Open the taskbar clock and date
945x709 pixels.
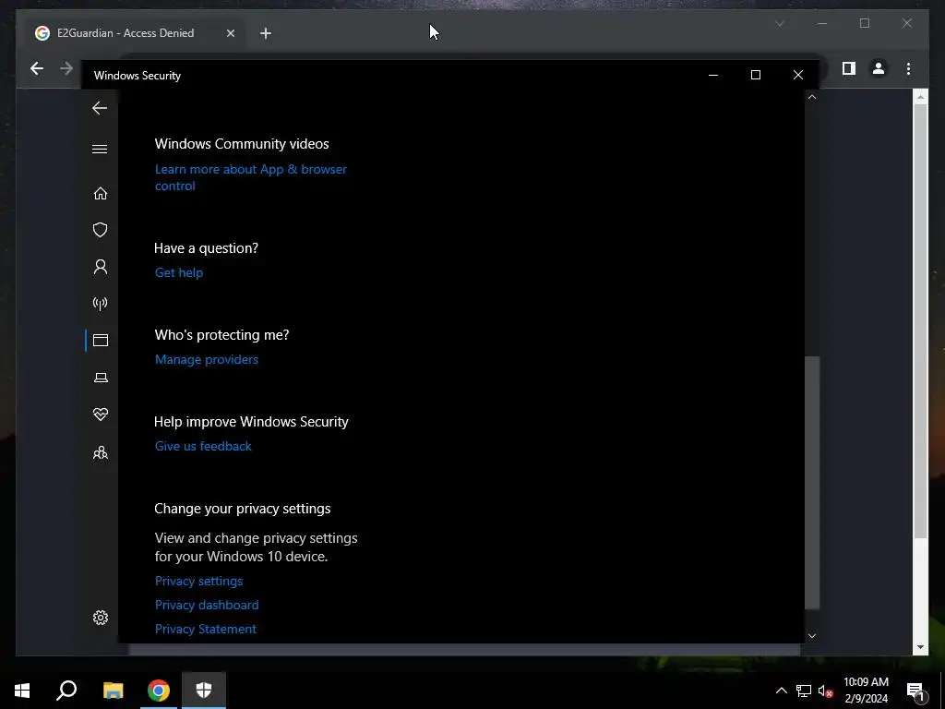(866, 691)
